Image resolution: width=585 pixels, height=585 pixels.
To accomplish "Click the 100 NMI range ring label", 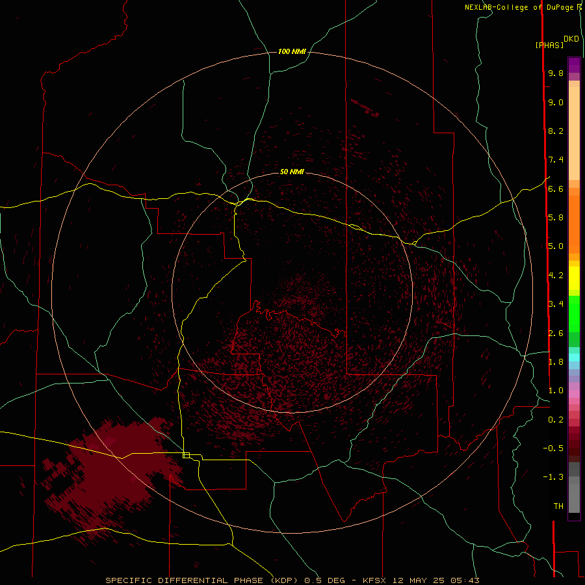I will 292,51.
